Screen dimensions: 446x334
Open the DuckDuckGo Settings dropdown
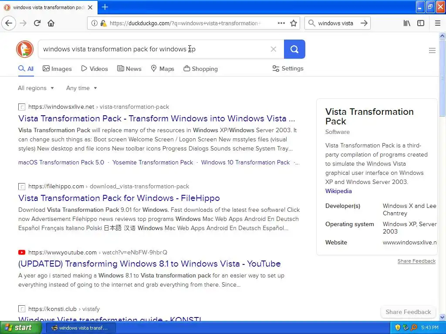pyautogui.click(x=288, y=68)
